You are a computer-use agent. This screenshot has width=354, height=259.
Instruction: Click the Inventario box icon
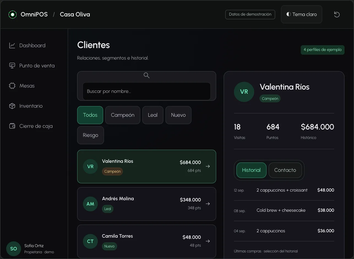pos(12,106)
